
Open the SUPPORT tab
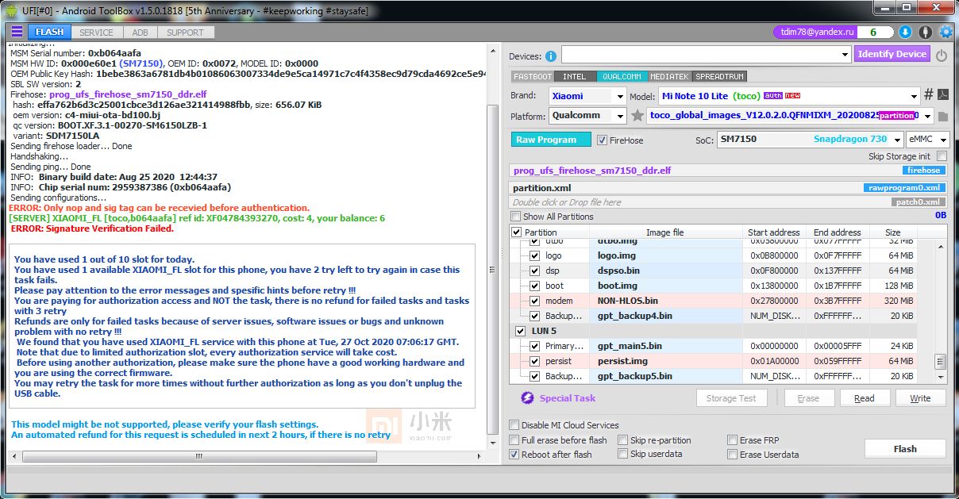(185, 33)
